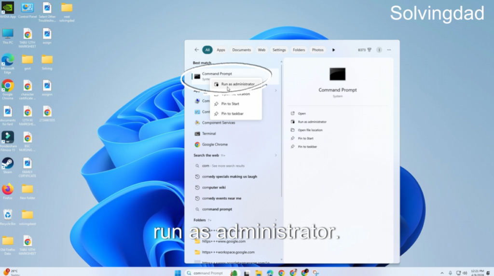Image resolution: width=494 pixels, height=276 pixels.
Task: Open Terminal from the app results
Action: [x=208, y=134]
